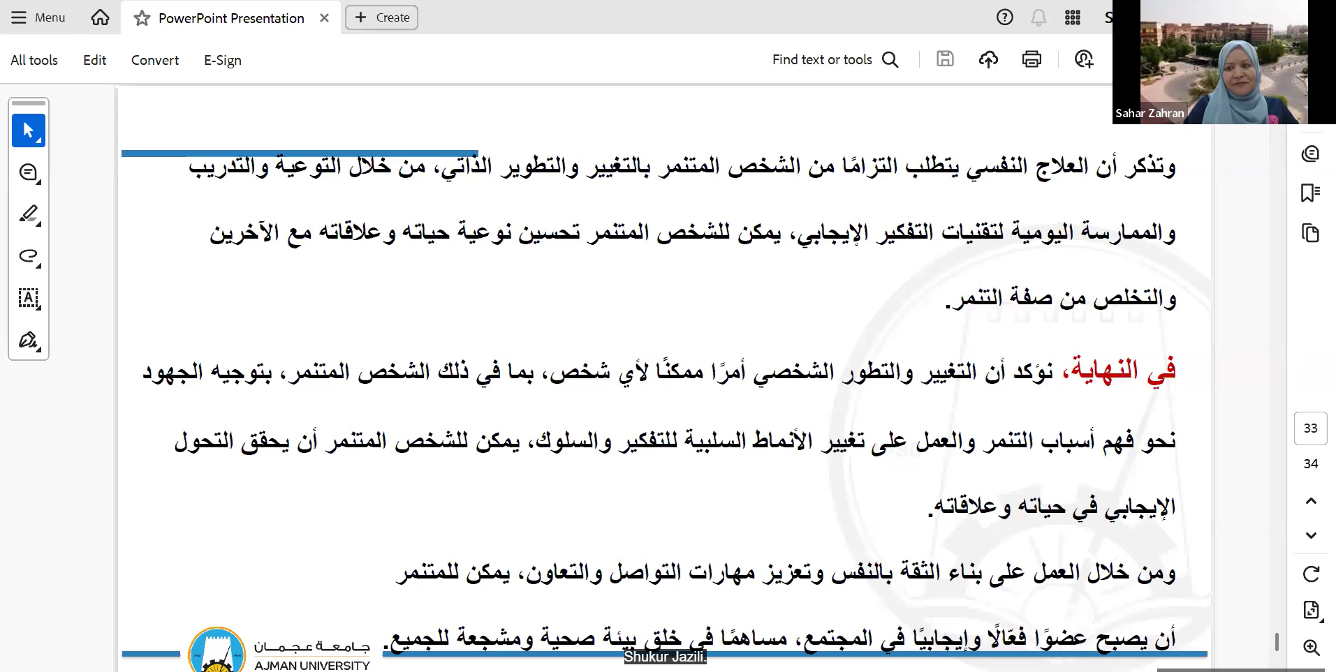Activate the add text box tool
This screenshot has height=672, width=1336.
(x=28, y=299)
